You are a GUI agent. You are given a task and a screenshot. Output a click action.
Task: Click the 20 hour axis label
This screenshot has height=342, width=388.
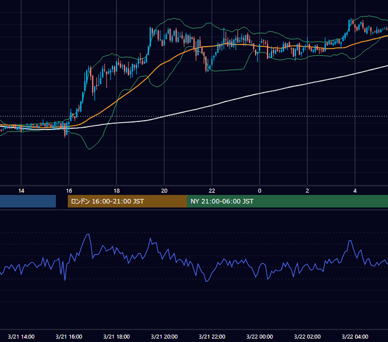tap(164, 191)
